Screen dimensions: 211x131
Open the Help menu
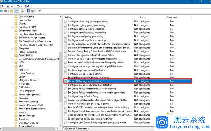coord(28,6)
